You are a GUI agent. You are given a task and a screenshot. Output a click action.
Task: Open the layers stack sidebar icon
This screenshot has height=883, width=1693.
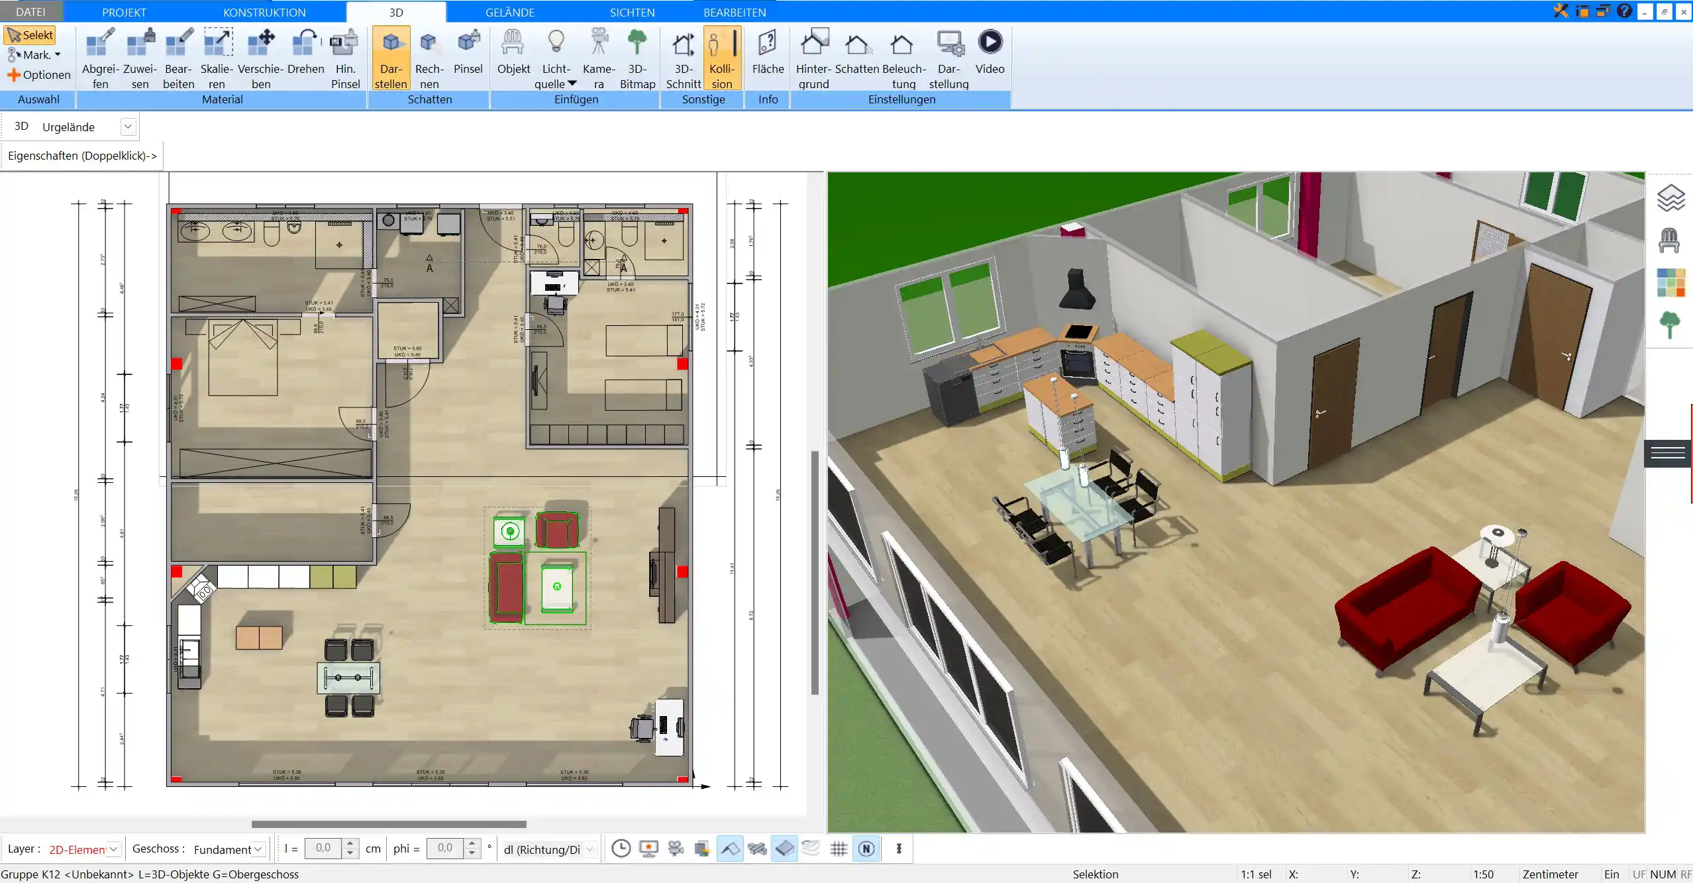coord(1670,198)
